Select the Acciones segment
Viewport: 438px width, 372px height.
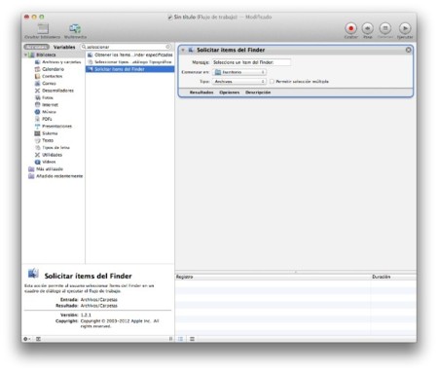[x=36, y=47]
